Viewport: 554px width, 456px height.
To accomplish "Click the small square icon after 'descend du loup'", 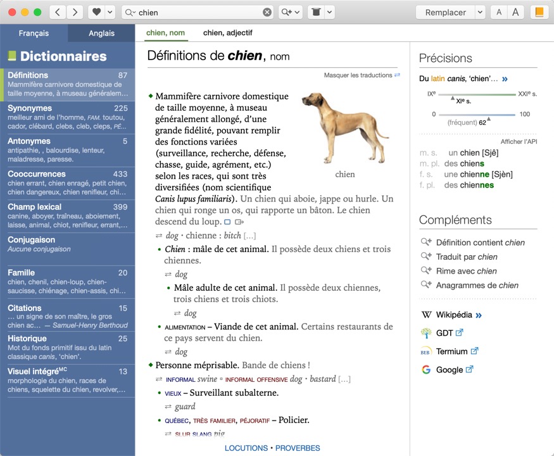I will (227, 222).
